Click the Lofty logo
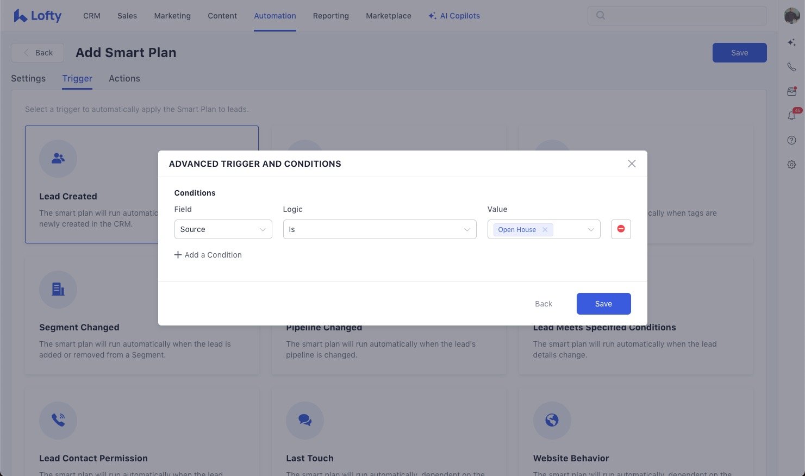Viewport: 805px width, 476px height. [x=38, y=16]
